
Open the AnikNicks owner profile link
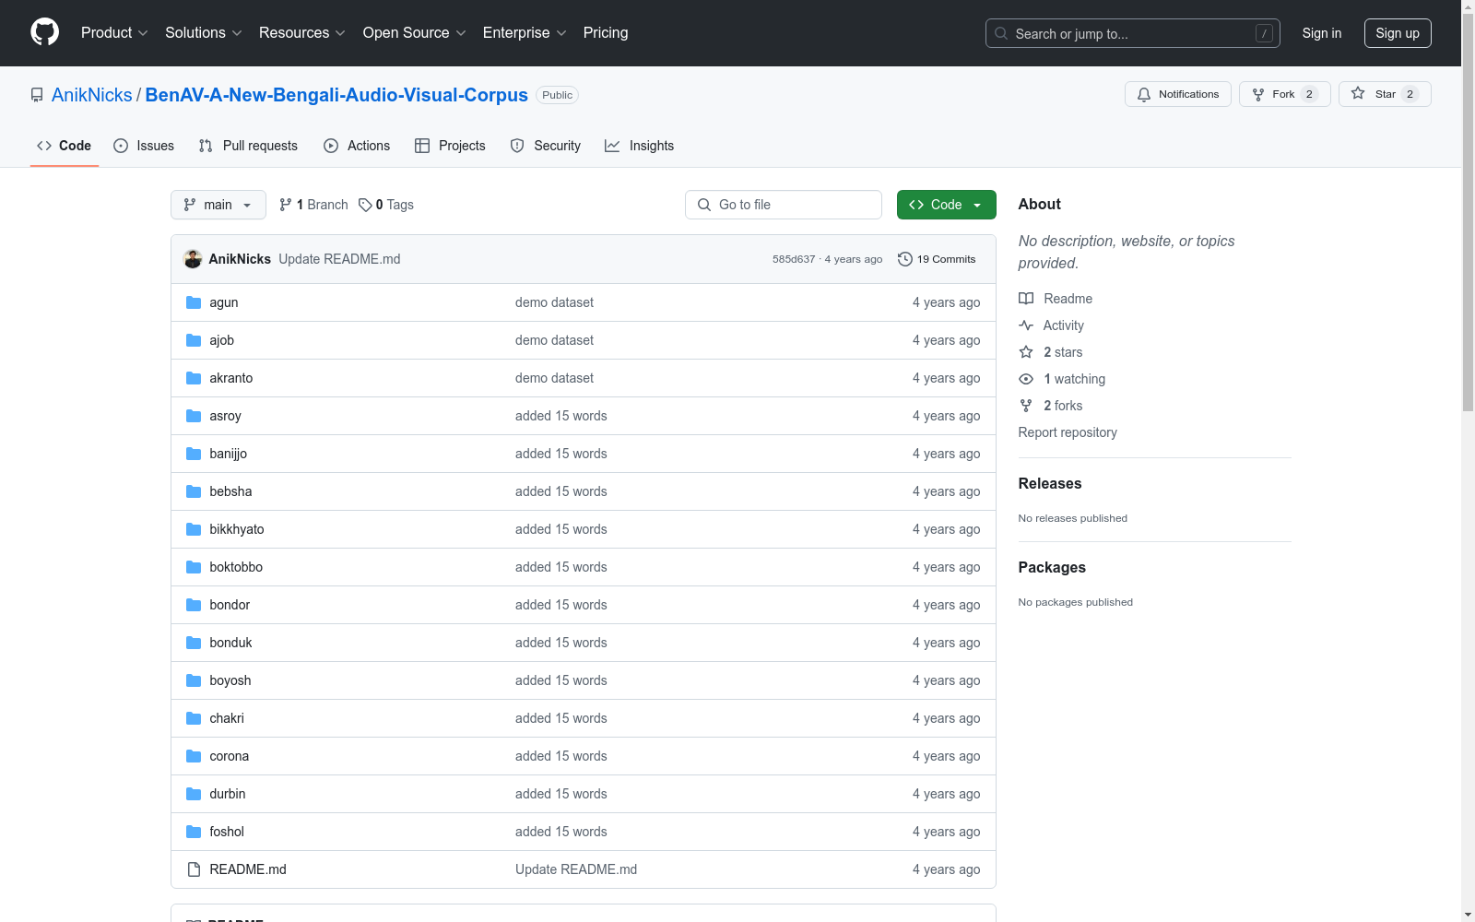point(92,95)
